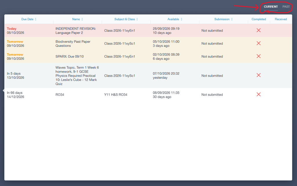Click red X for SPARX row
This screenshot has height=186, width=297.
258,56
